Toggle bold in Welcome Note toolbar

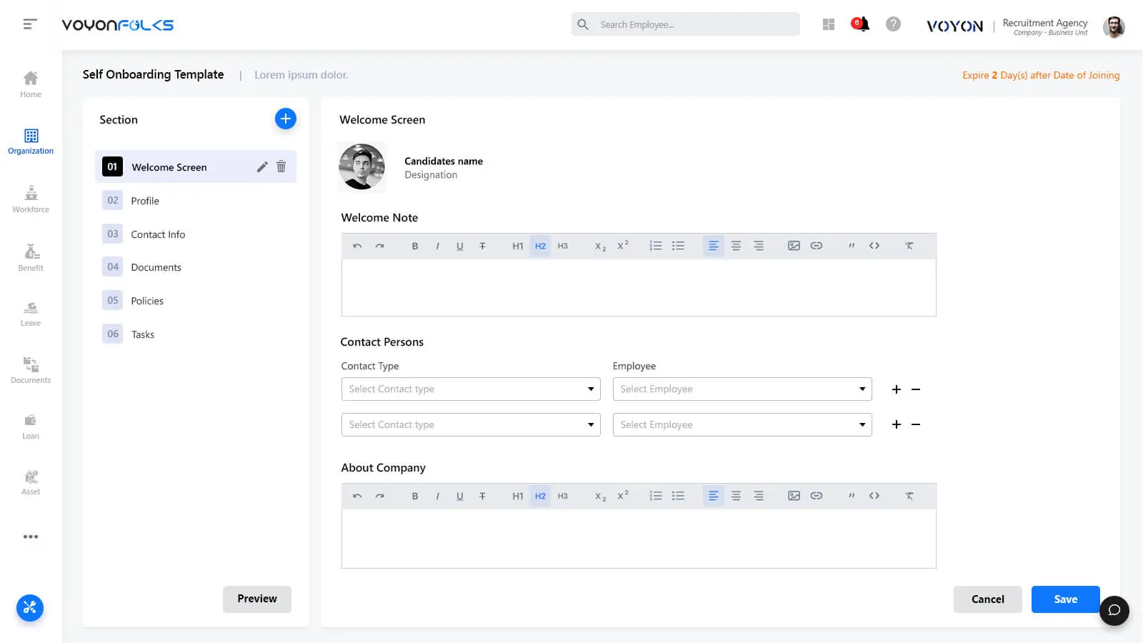[414, 246]
